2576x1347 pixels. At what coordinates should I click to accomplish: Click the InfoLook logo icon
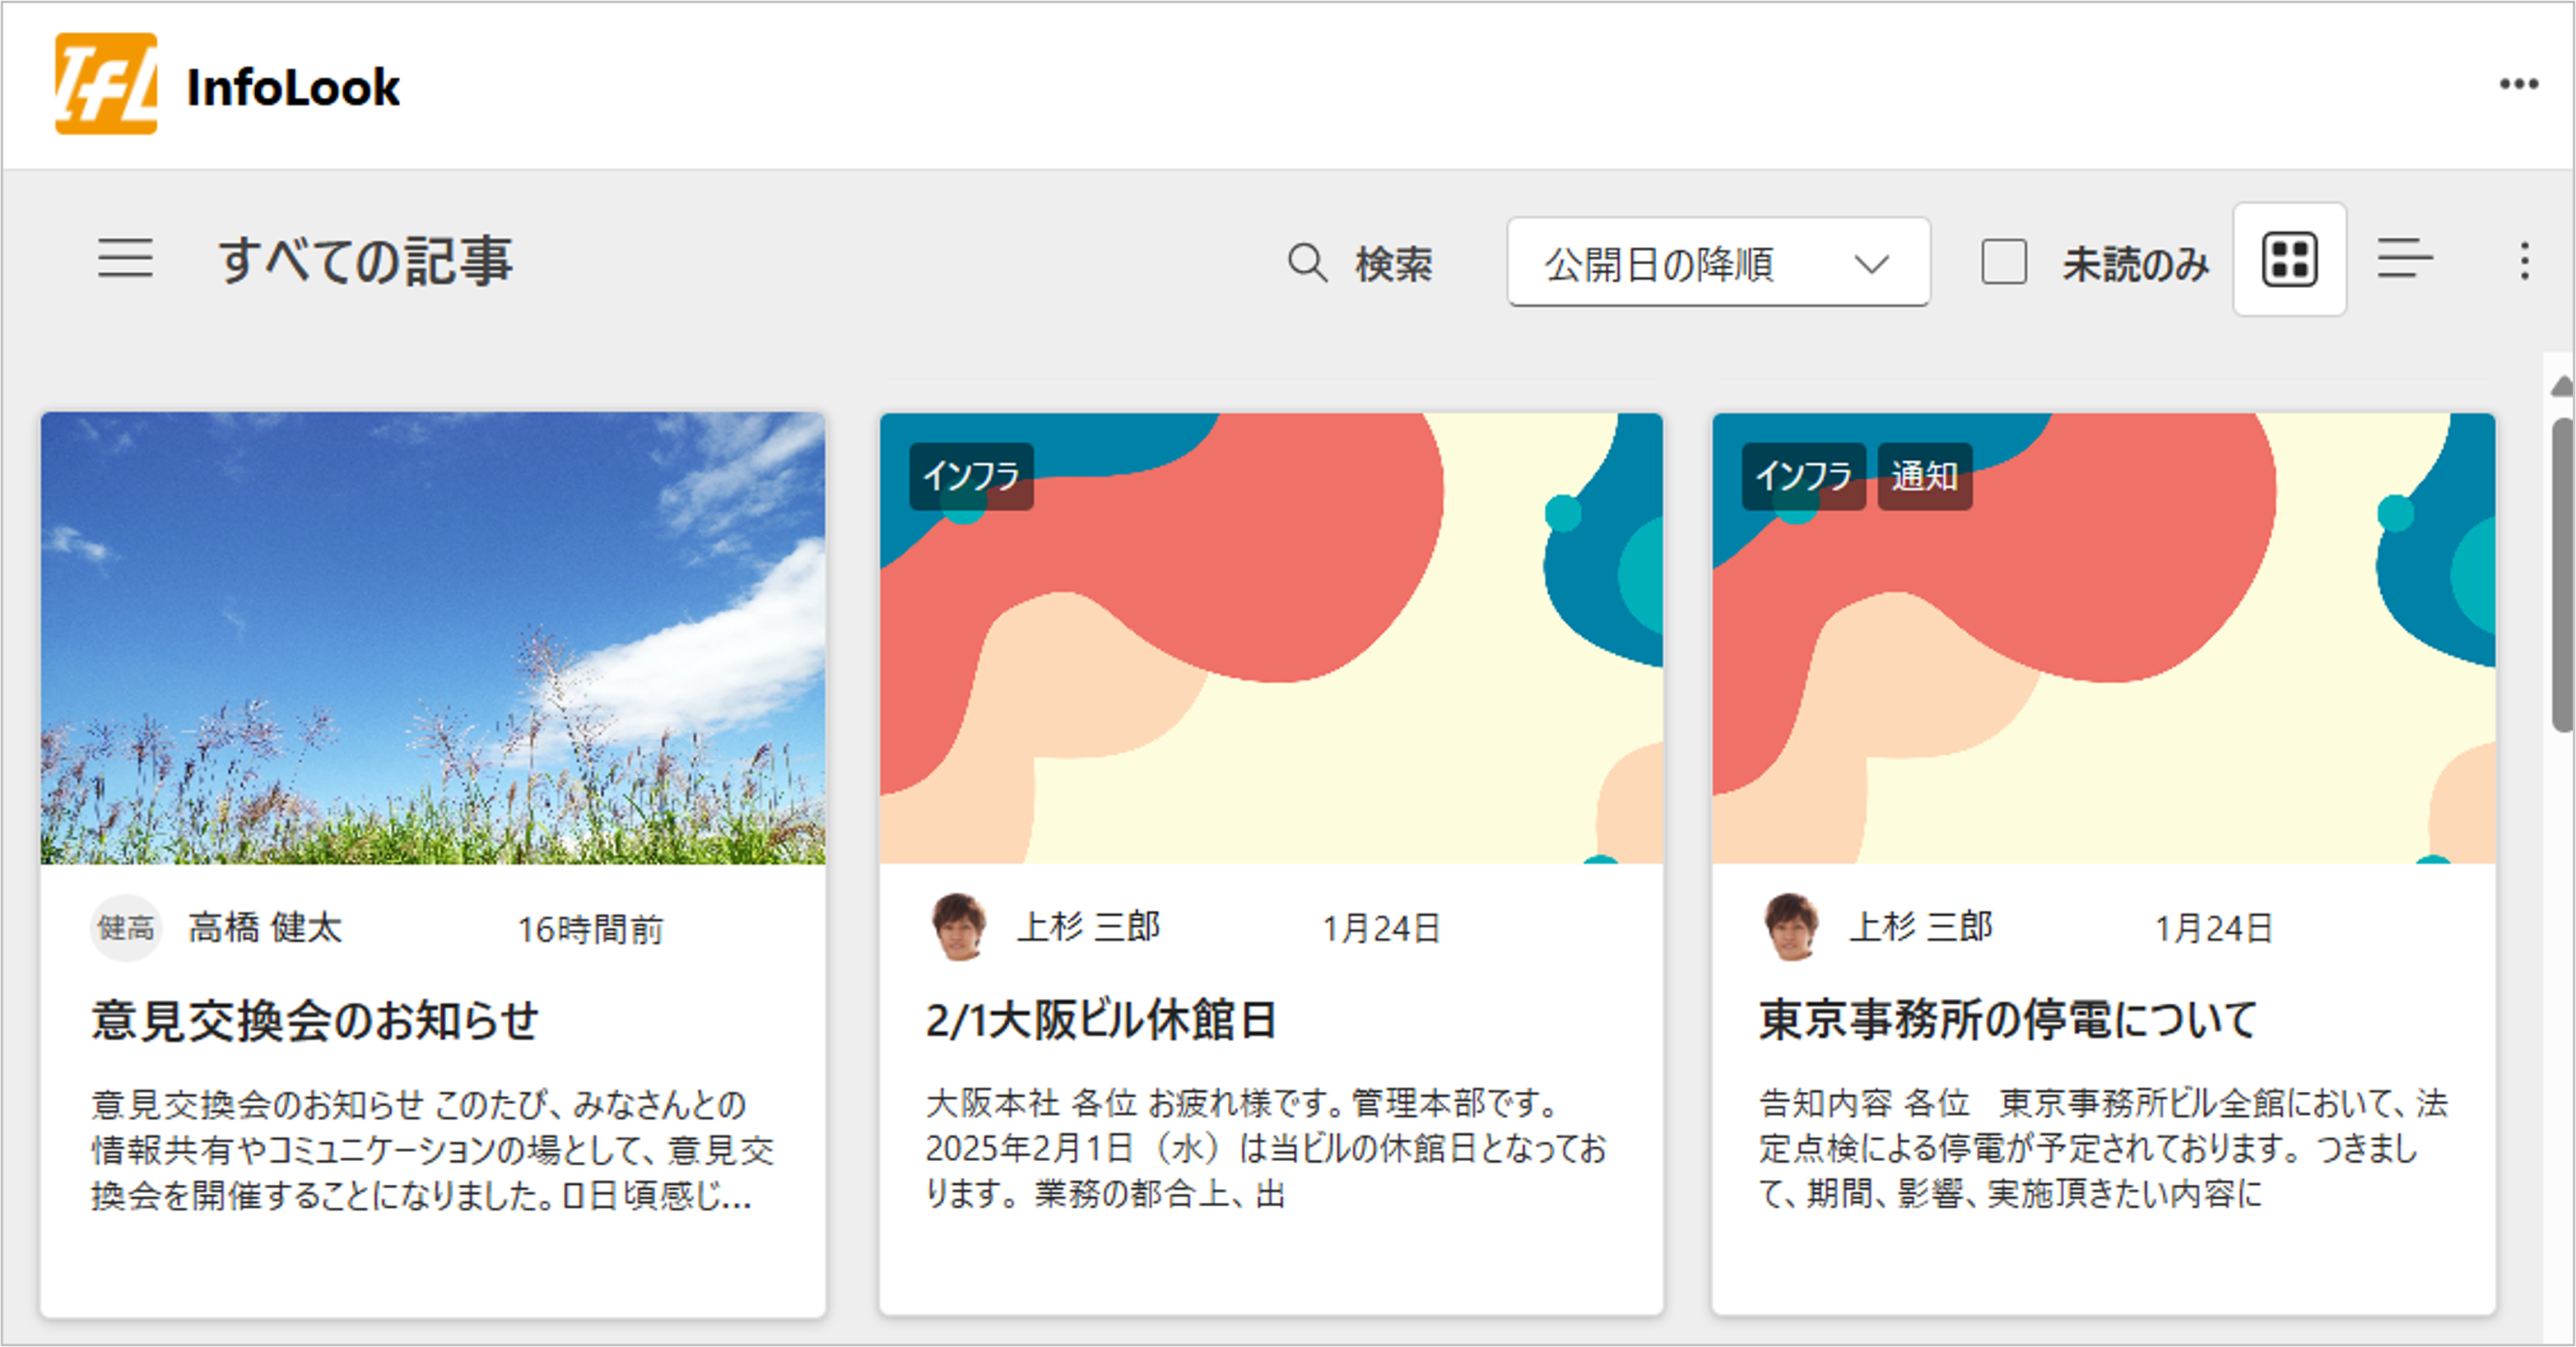[106, 84]
